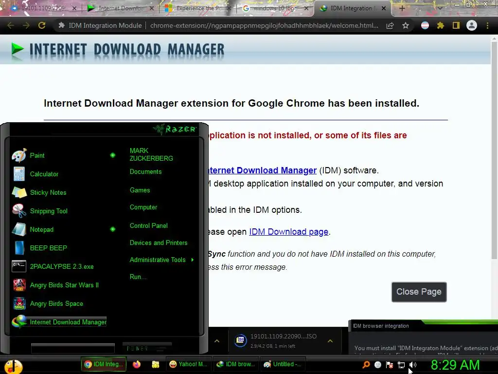
Task: Click the start menu search box
Action: pos(73,348)
